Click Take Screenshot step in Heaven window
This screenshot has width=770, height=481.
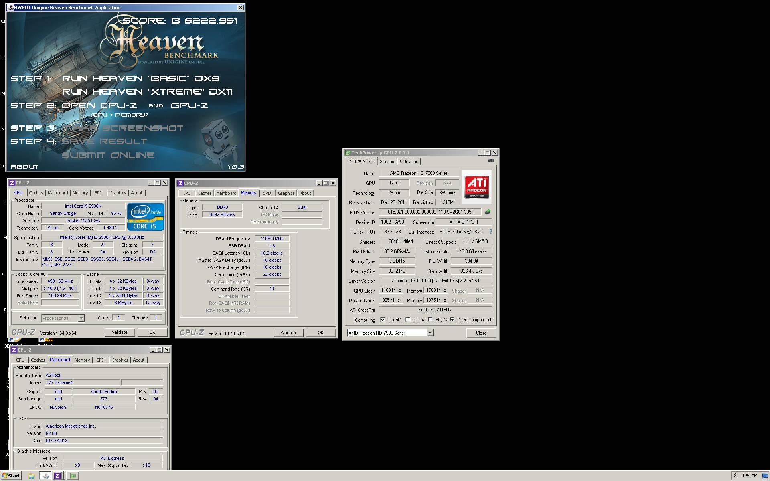coord(122,128)
